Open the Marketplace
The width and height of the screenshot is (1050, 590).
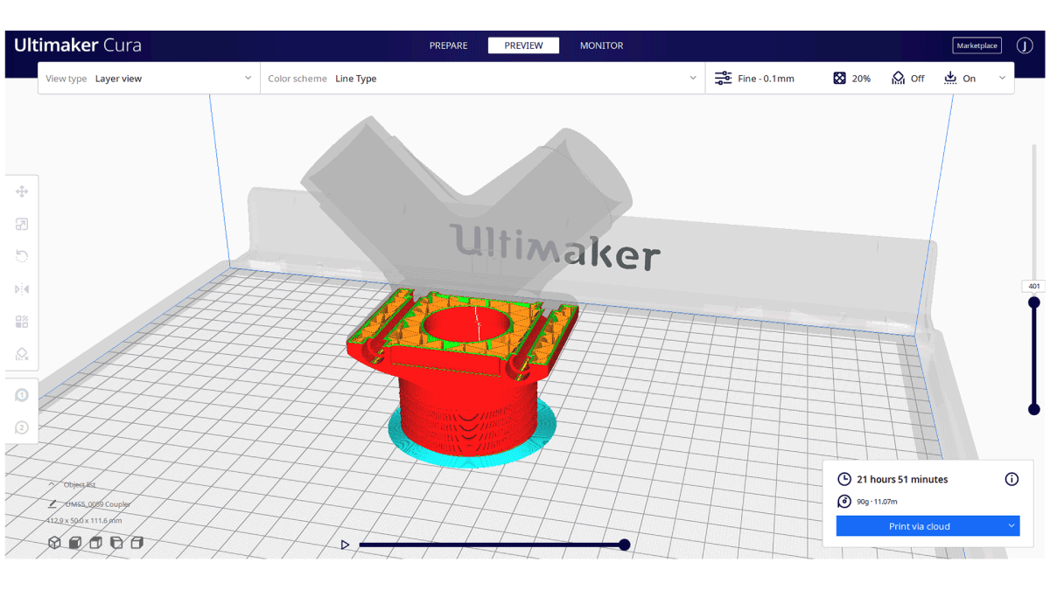coord(976,45)
